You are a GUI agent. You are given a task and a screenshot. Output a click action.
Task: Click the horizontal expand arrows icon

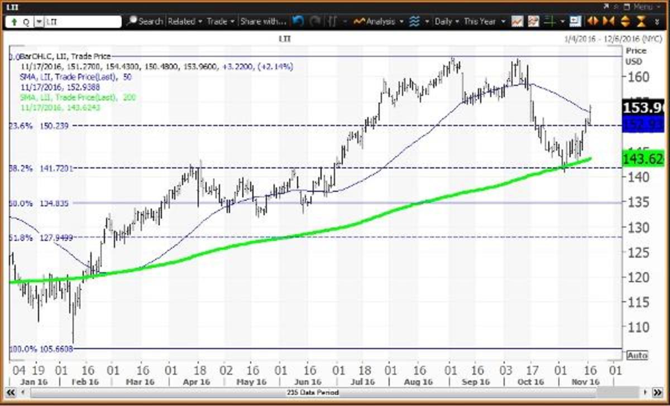coord(593,22)
